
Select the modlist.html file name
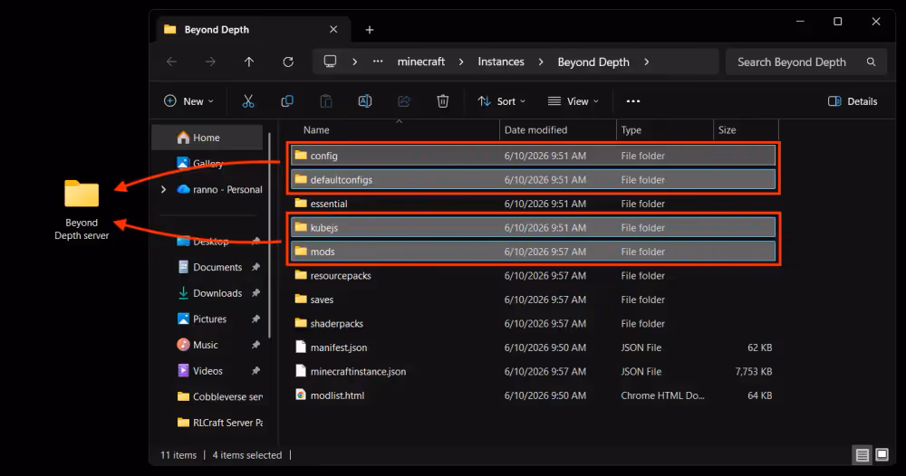pyautogui.click(x=337, y=395)
